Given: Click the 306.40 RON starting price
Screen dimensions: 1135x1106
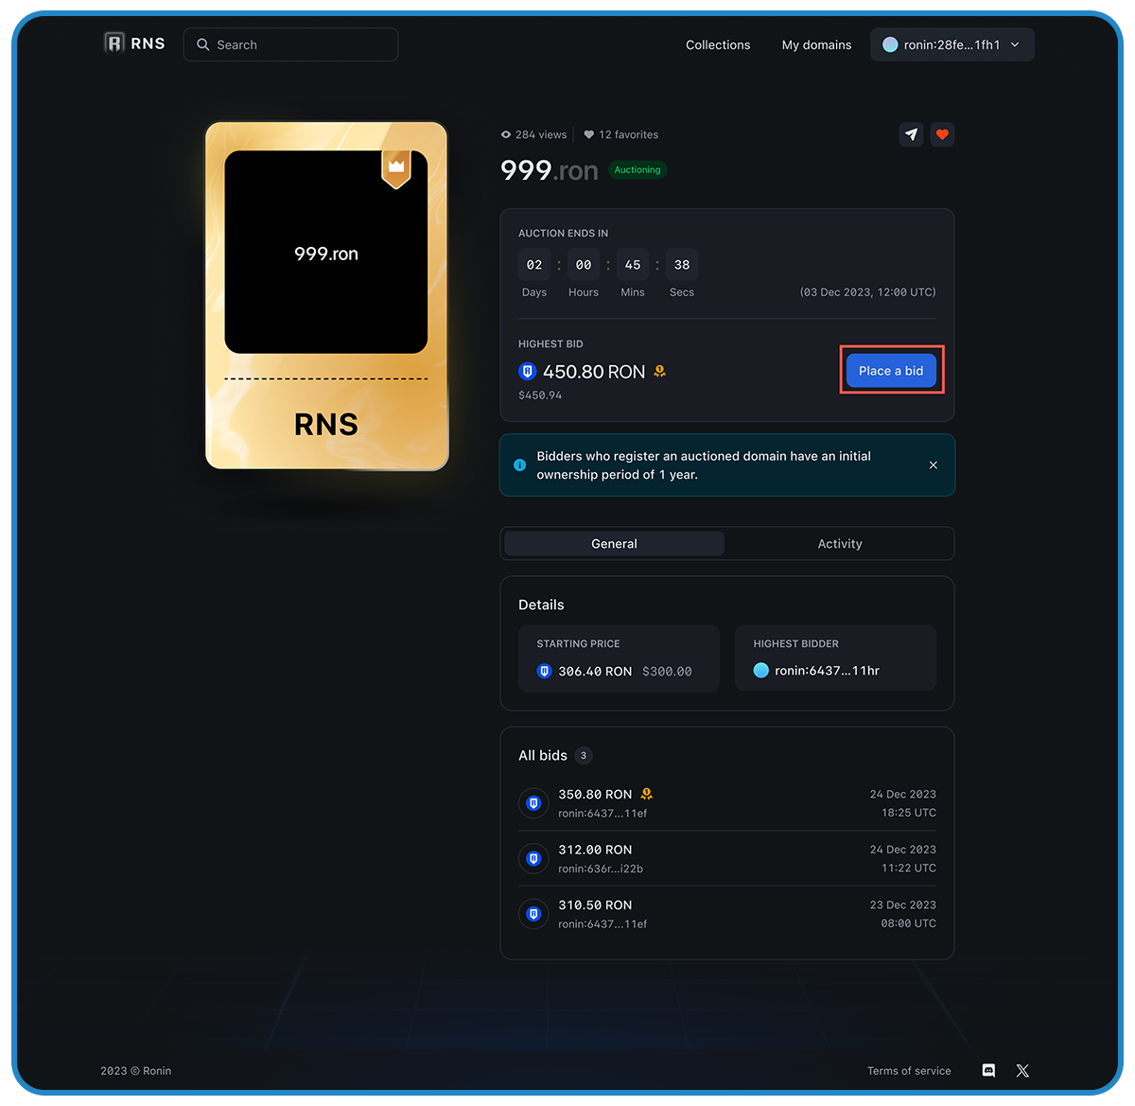Looking at the screenshot, I should coord(595,672).
